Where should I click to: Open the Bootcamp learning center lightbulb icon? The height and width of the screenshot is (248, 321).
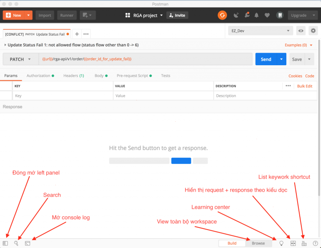(281, 243)
